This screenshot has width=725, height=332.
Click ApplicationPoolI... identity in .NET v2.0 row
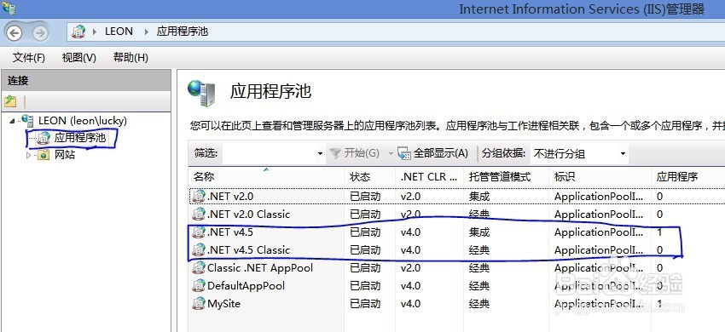(599, 197)
